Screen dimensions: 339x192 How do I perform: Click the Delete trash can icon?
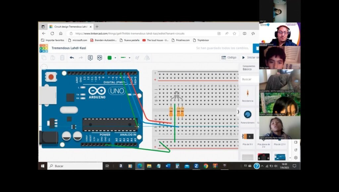pos(62,58)
